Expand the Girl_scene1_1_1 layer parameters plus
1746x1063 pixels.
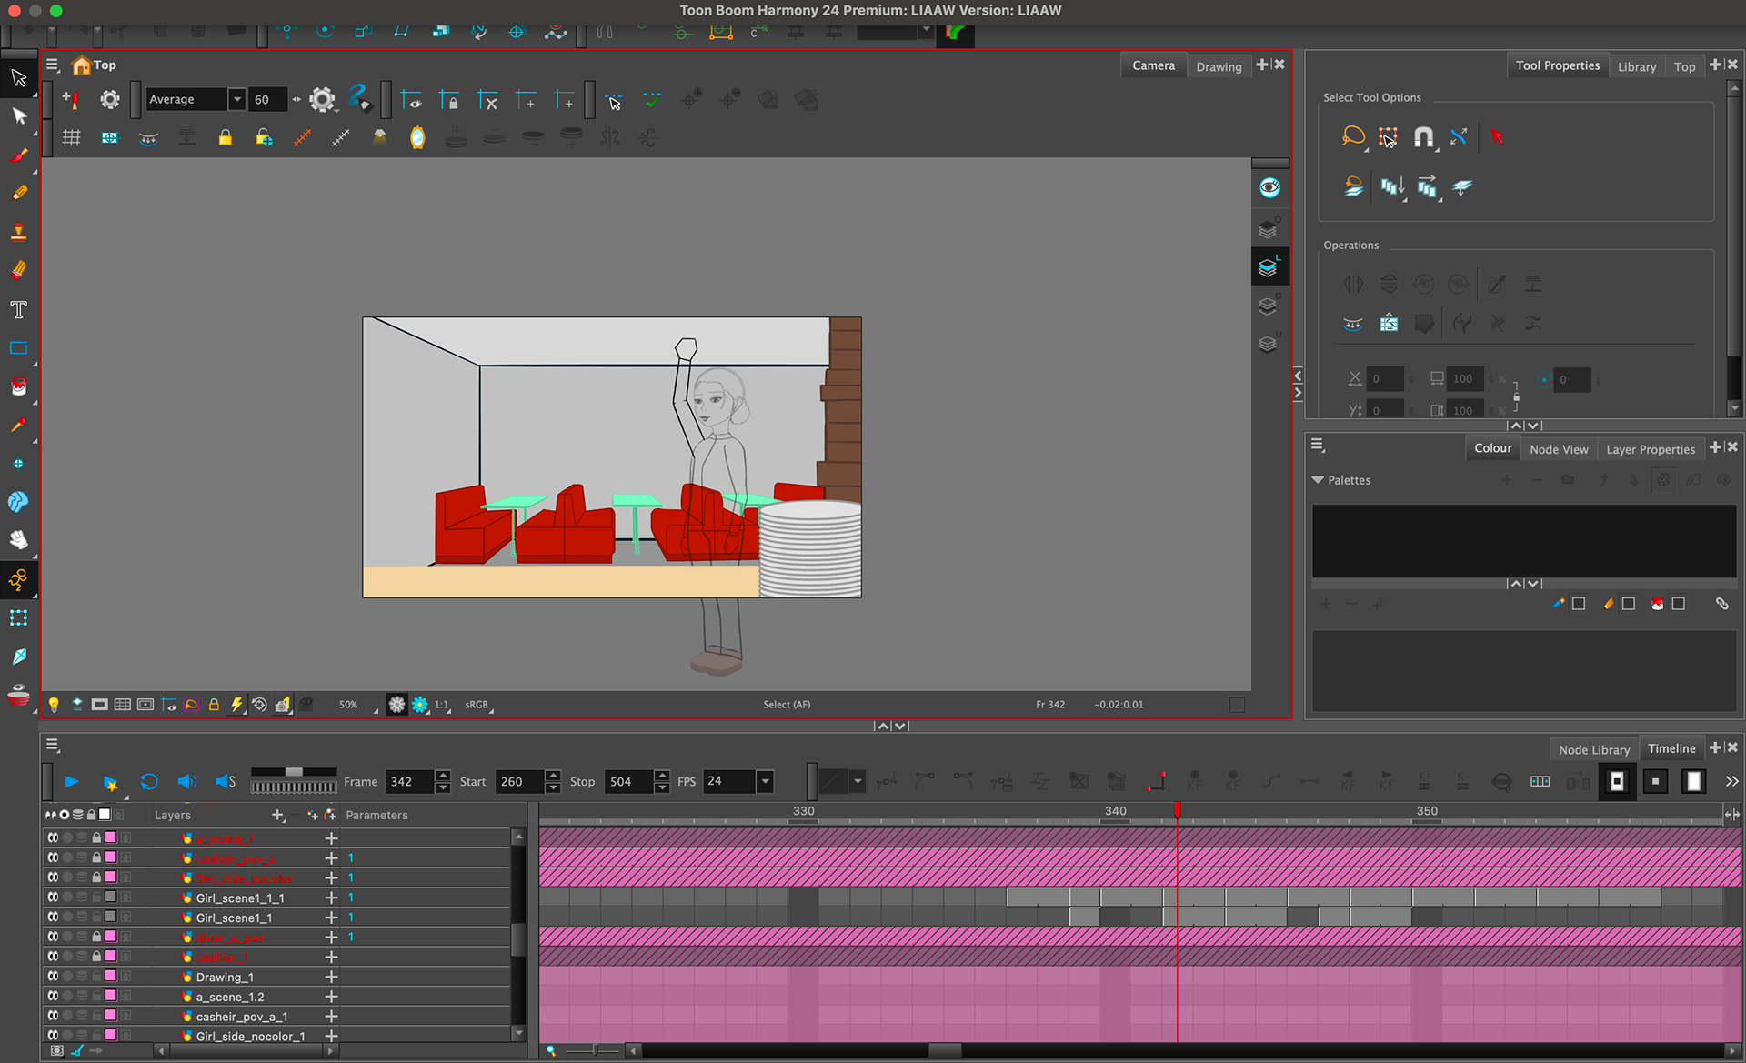point(331,898)
